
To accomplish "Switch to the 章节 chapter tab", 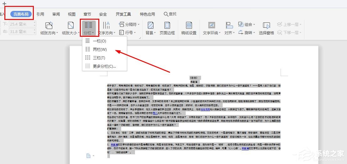I will [87, 14].
